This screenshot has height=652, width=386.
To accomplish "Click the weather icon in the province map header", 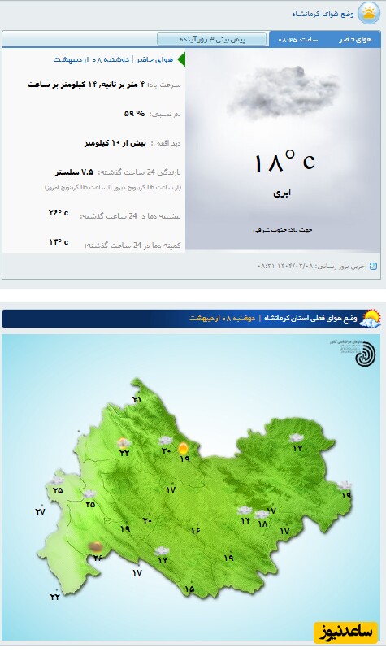I will tap(370, 319).
